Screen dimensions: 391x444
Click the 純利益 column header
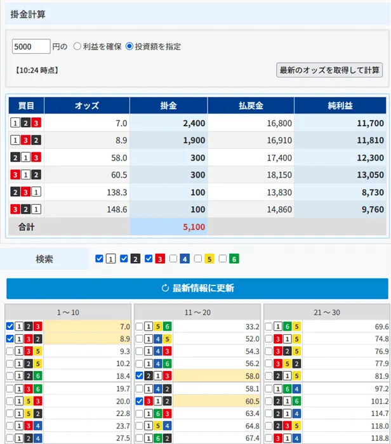coord(340,105)
